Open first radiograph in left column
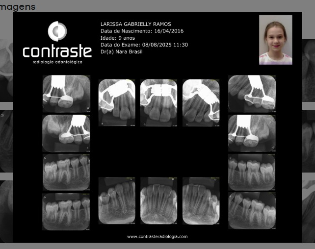Image resolution: width=315 pixels, height=249 pixels. [x=66, y=94]
